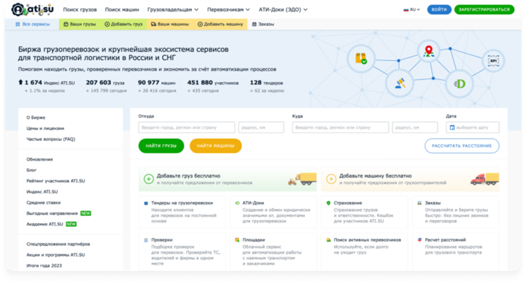Click the РАССЧИТАТЬ РАССТОЯНИЕ button
The width and height of the screenshot is (526, 284).
[462, 146]
